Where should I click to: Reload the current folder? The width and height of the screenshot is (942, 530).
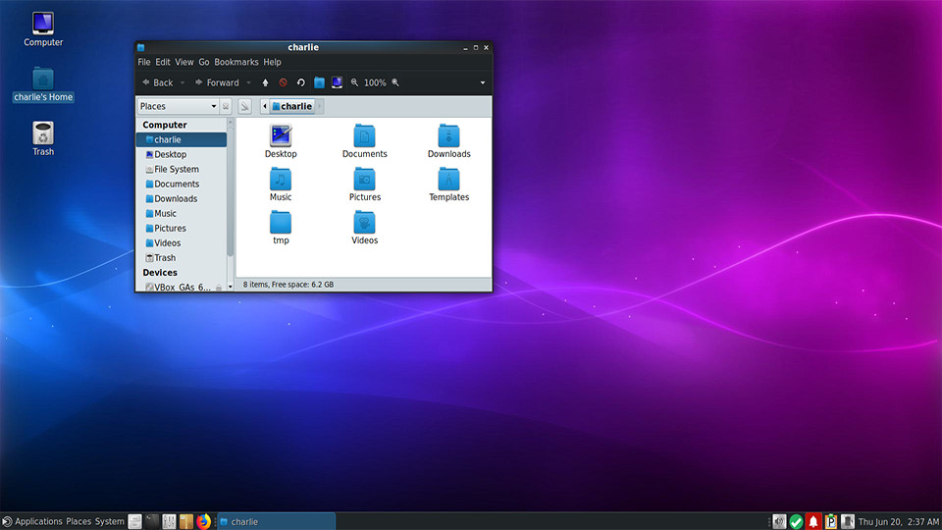coord(301,82)
